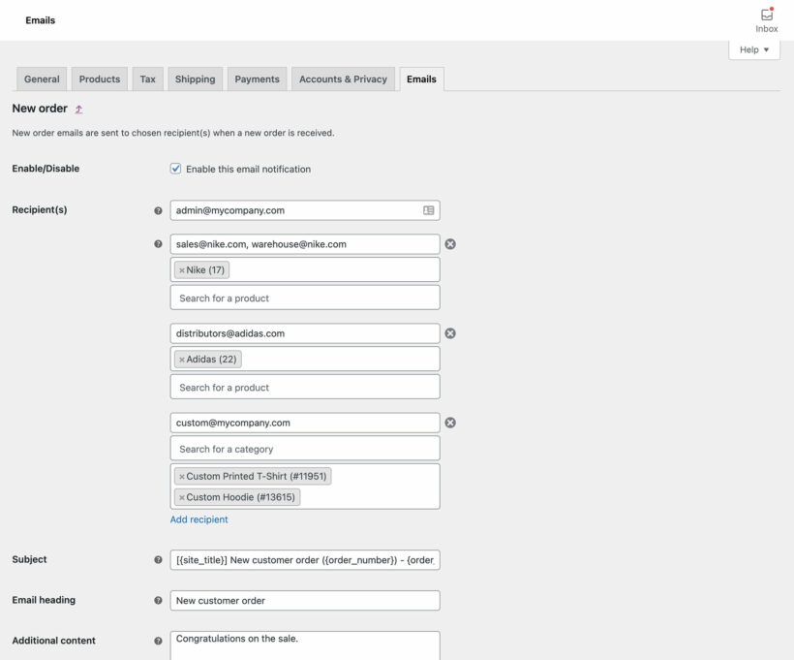Image resolution: width=794 pixels, height=660 pixels.
Task: Uncheck Enable this email notification
Action: tap(175, 168)
